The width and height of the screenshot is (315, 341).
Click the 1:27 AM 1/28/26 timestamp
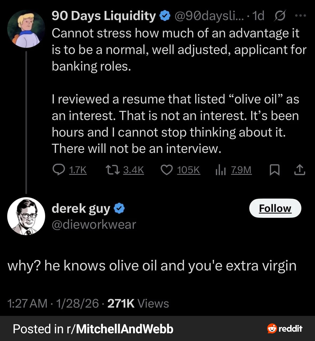(x=53, y=303)
